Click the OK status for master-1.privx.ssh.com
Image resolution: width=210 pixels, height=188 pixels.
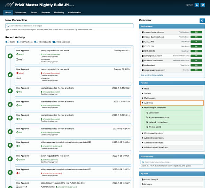pos(196,32)
